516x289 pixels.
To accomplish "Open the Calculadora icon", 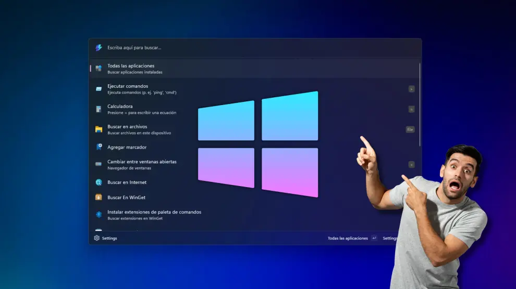I will (99, 109).
